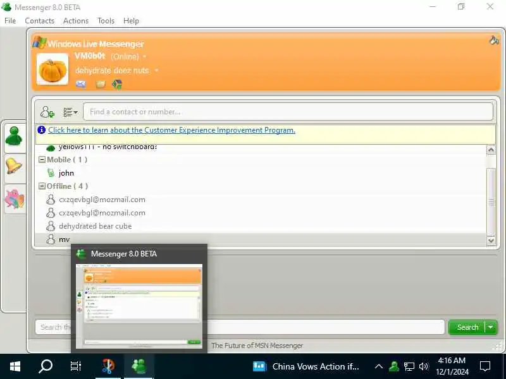Open the email inbox envelope icon
Viewport: 506px width, 379px height.
click(81, 85)
